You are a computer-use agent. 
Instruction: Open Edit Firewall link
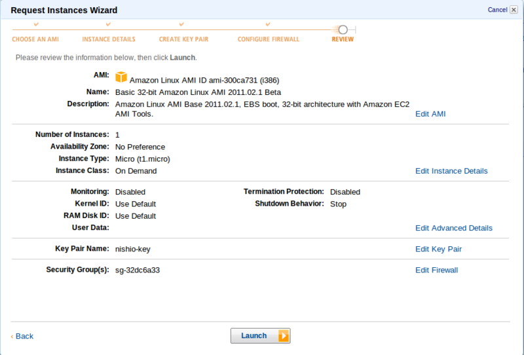pyautogui.click(x=436, y=270)
